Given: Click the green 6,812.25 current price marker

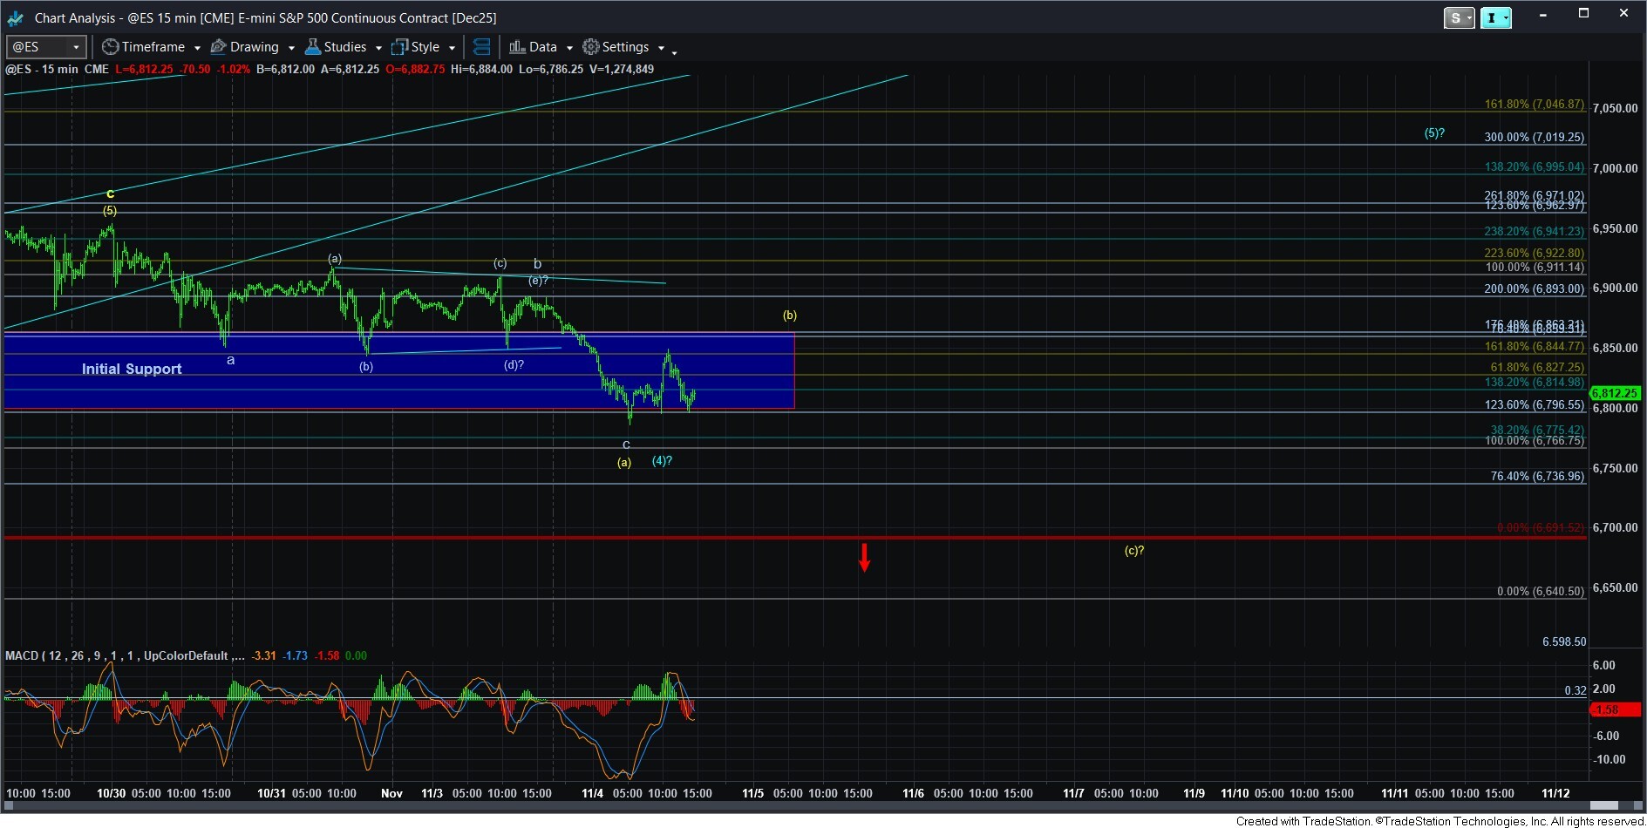Looking at the screenshot, I should 1614,393.
